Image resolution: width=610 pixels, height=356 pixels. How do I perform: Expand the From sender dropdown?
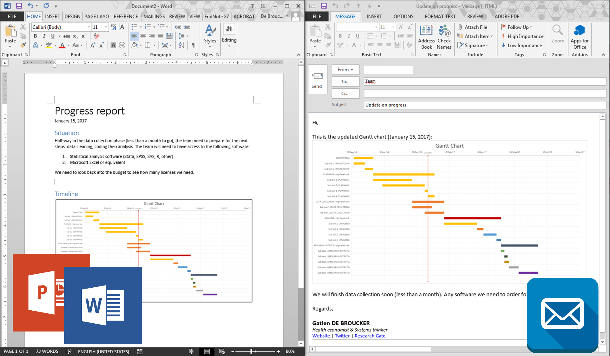click(345, 70)
